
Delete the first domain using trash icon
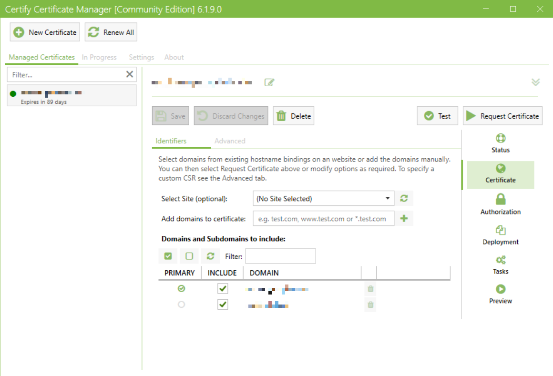point(370,289)
